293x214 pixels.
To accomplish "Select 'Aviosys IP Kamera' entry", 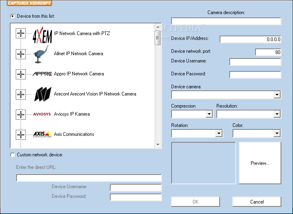I will tap(72, 114).
